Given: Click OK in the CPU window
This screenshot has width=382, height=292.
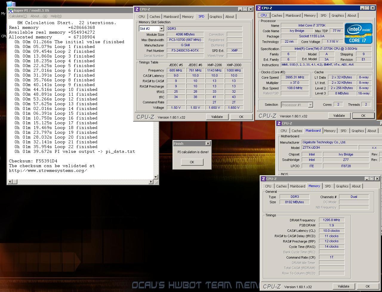Looking at the screenshot, I should (x=363, y=116).
